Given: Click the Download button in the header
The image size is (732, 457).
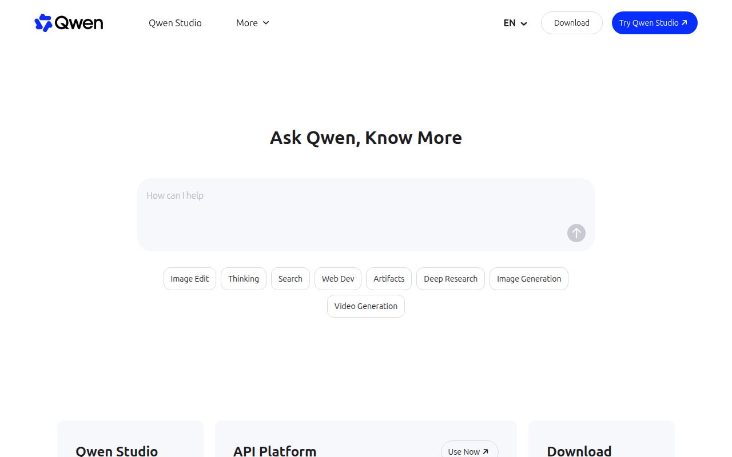Looking at the screenshot, I should [572, 23].
